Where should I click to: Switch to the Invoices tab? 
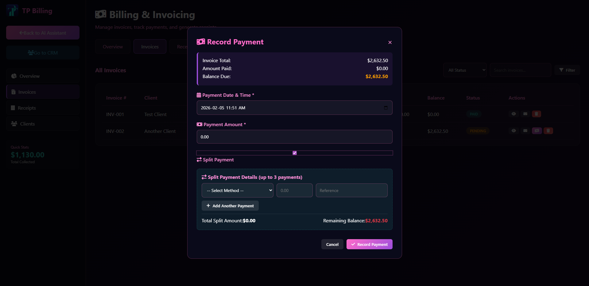tap(149, 46)
